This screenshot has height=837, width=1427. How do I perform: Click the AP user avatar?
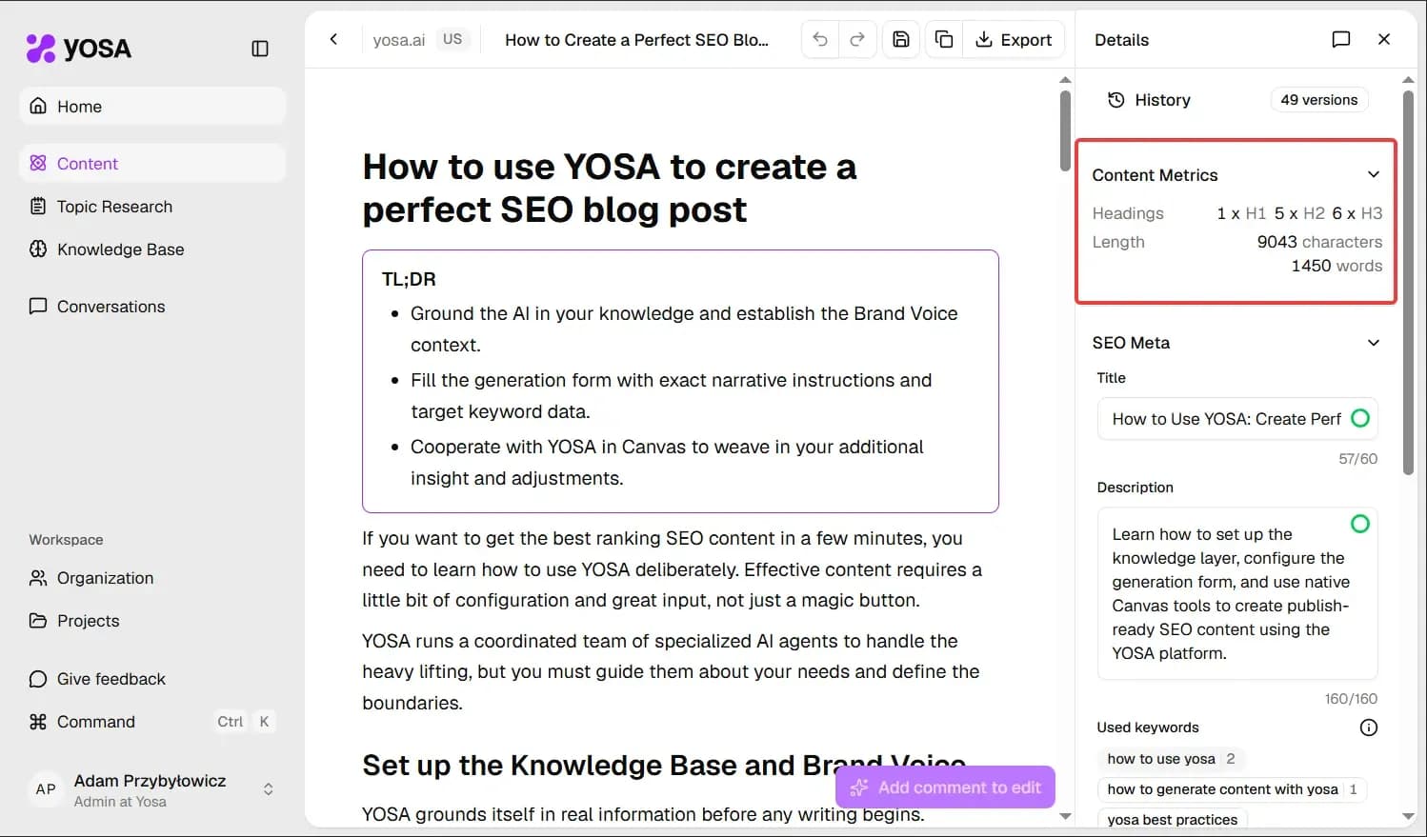click(46, 789)
